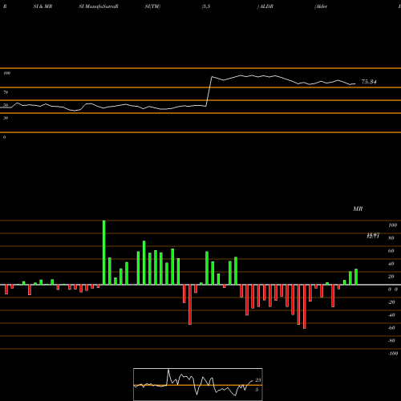The height and width of the screenshot is (401, 401).
Task: Click the last green MR bar on the right
Action: point(356,277)
